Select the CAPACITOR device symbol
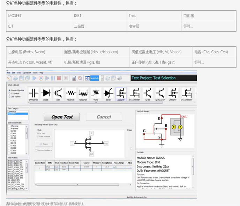Image resolution: width=240 pixels, height=206 pixels. point(33,93)
